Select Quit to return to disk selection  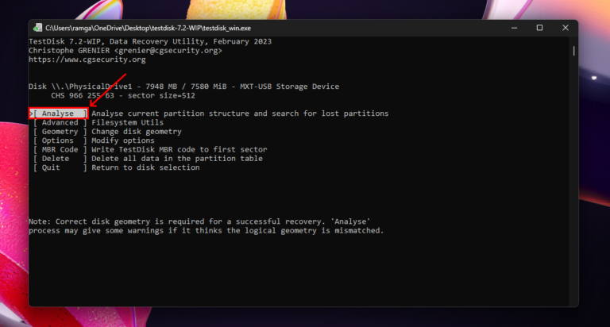60,167
